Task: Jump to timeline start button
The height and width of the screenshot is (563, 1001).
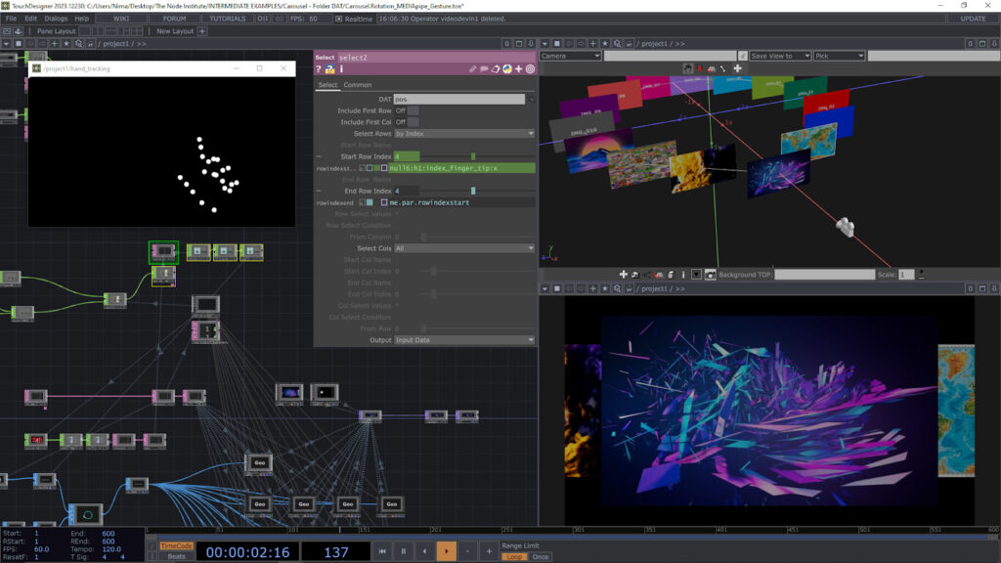Action: pyautogui.click(x=380, y=551)
